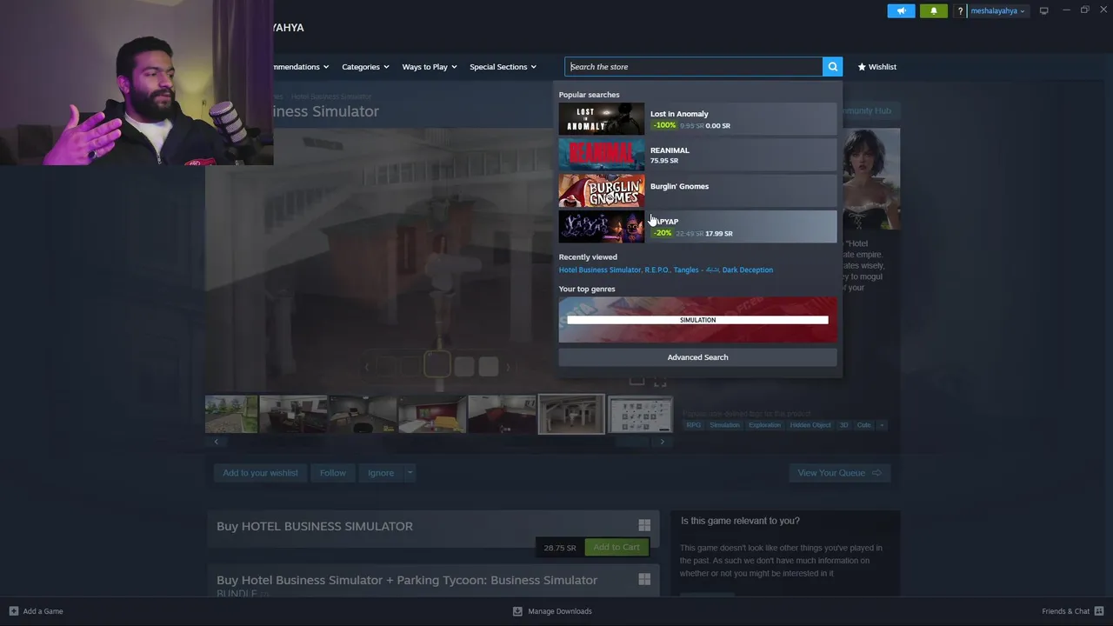Viewport: 1113px width, 626px height.
Task: Click the 75.95 SR price under REANIMAL
Action: 664,161
